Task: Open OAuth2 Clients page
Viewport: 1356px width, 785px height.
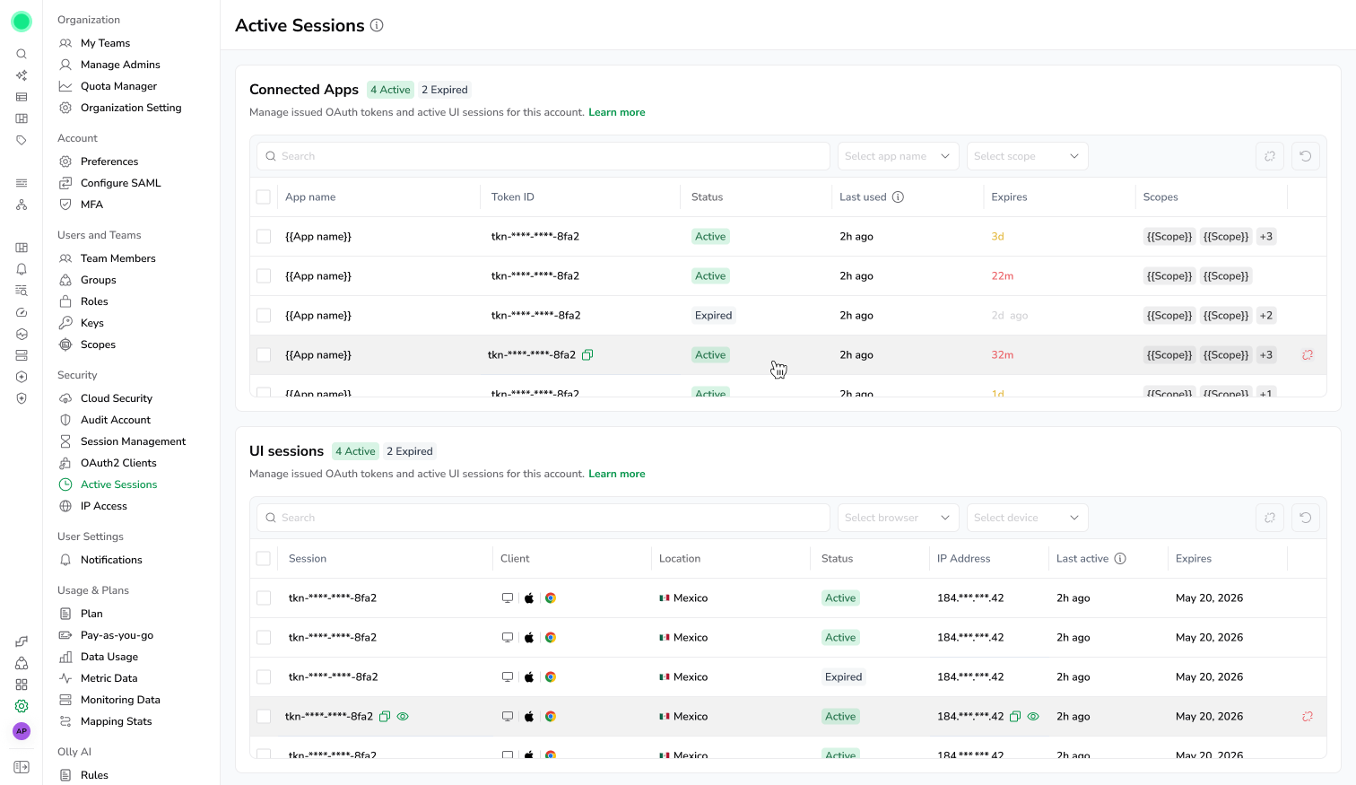Action: [118, 463]
